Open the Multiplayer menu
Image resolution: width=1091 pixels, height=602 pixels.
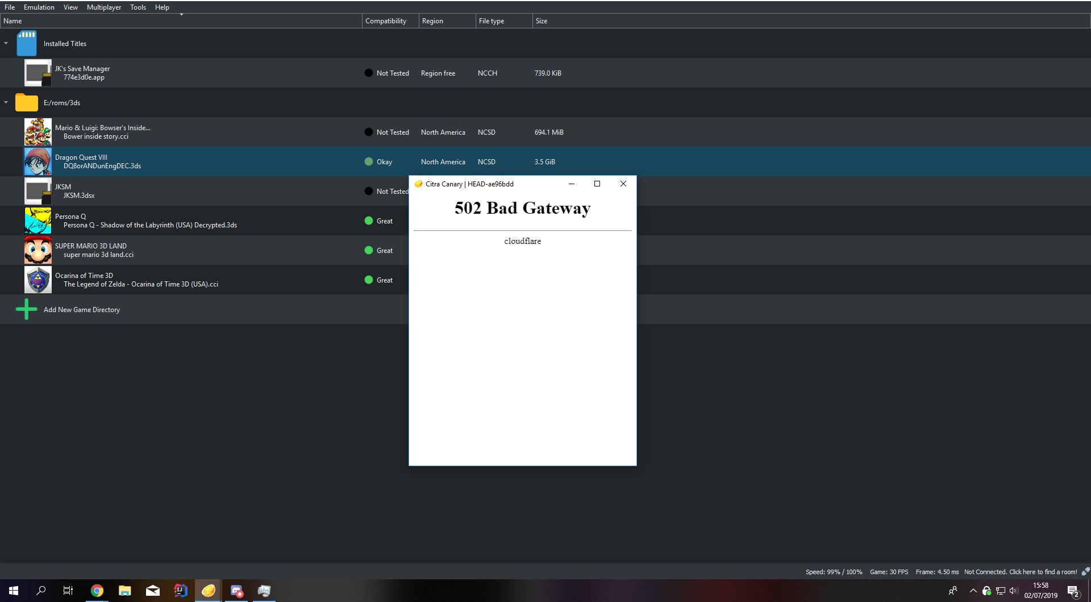coord(103,7)
